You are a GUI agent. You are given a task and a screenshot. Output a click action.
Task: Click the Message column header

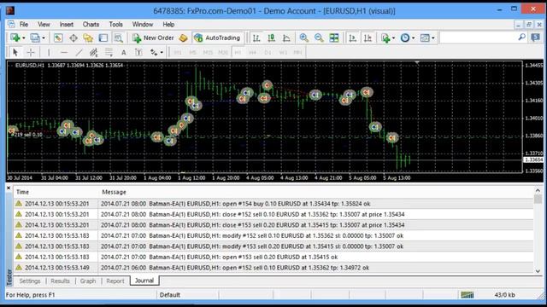point(315,192)
